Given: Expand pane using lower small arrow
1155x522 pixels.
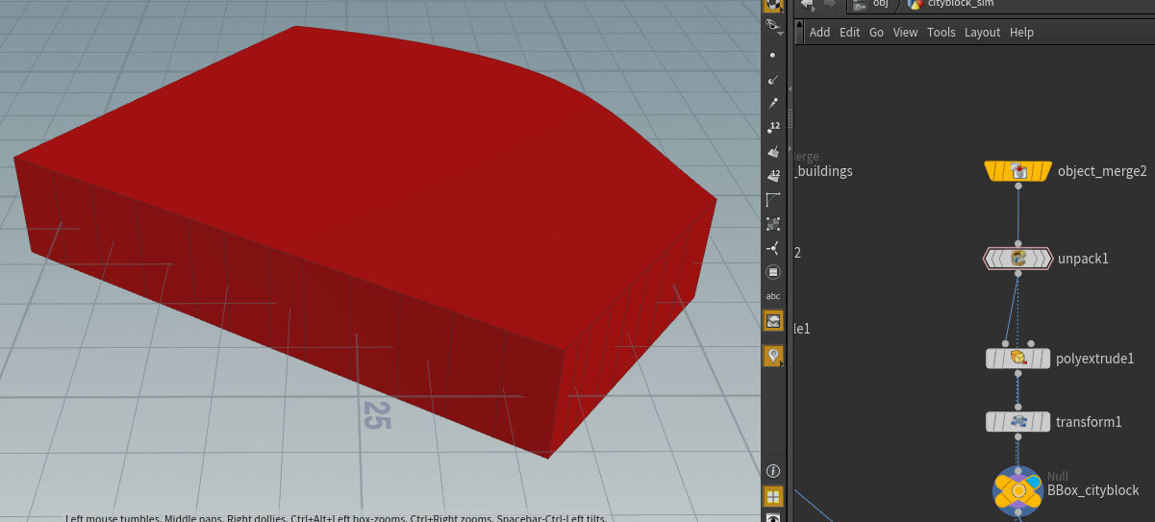Looking at the screenshot, I should [790, 149].
